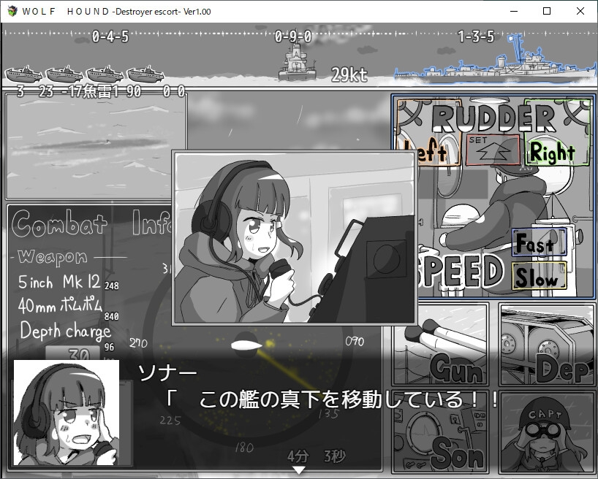Open the Gun weapon panel
This screenshot has height=479, width=598.
[441, 345]
